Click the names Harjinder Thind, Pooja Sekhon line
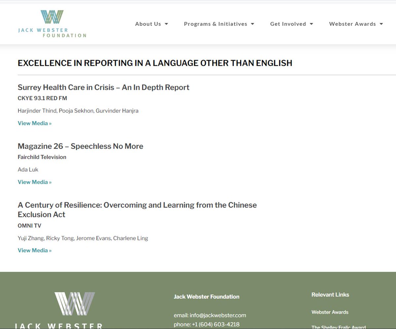This screenshot has width=396, height=329. pos(78,111)
